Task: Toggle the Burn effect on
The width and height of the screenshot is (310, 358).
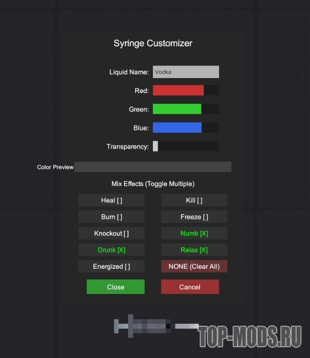Action: (112, 217)
